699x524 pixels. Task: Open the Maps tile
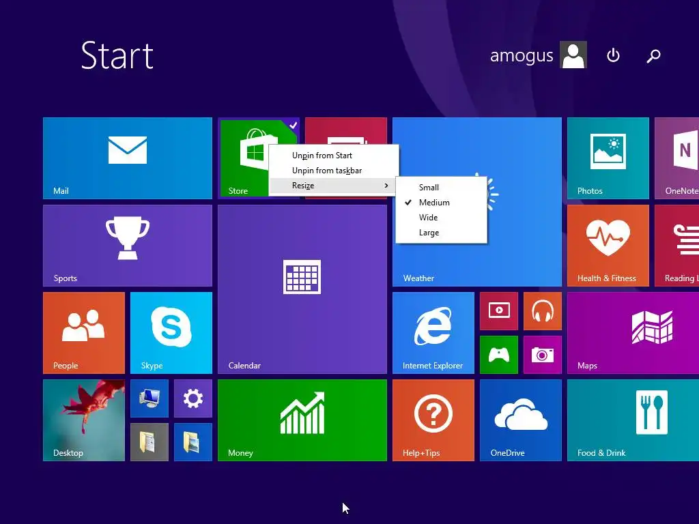pyautogui.click(x=633, y=333)
